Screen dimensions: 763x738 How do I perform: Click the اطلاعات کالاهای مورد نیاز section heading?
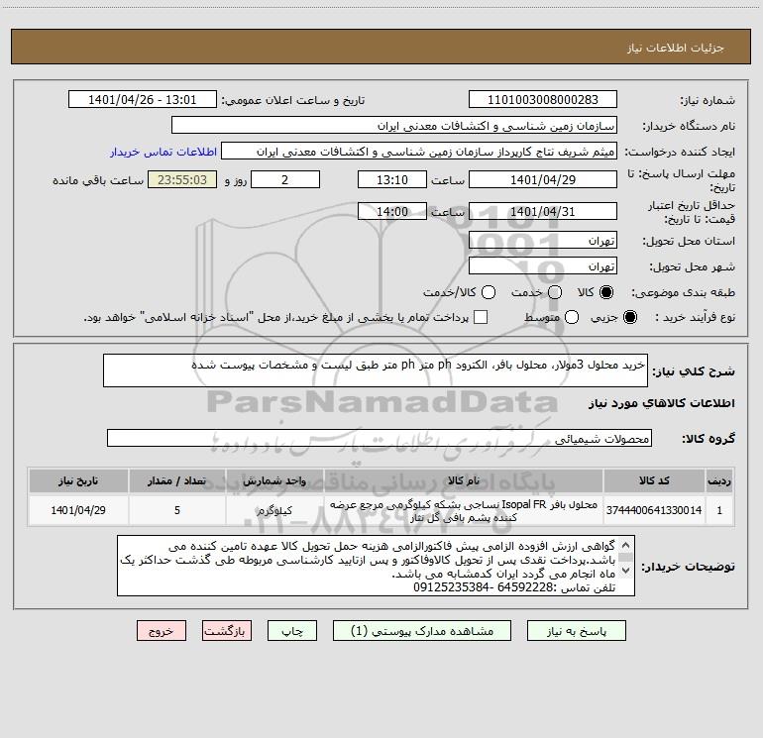pos(661,403)
